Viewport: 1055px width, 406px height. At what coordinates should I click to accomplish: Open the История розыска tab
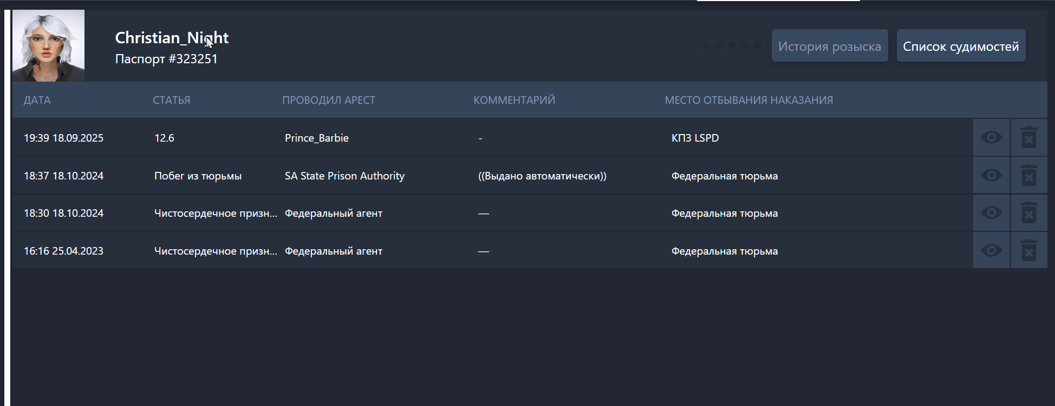click(829, 46)
